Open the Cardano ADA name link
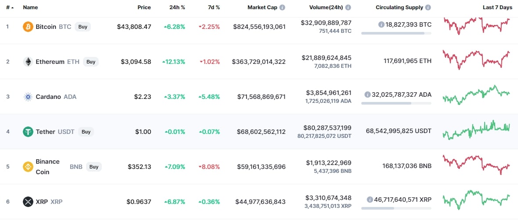This screenshot has width=518, height=221. (48, 97)
